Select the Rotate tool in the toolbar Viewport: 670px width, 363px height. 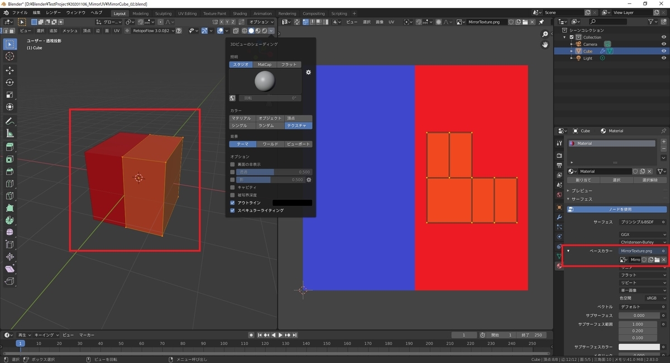[9, 83]
